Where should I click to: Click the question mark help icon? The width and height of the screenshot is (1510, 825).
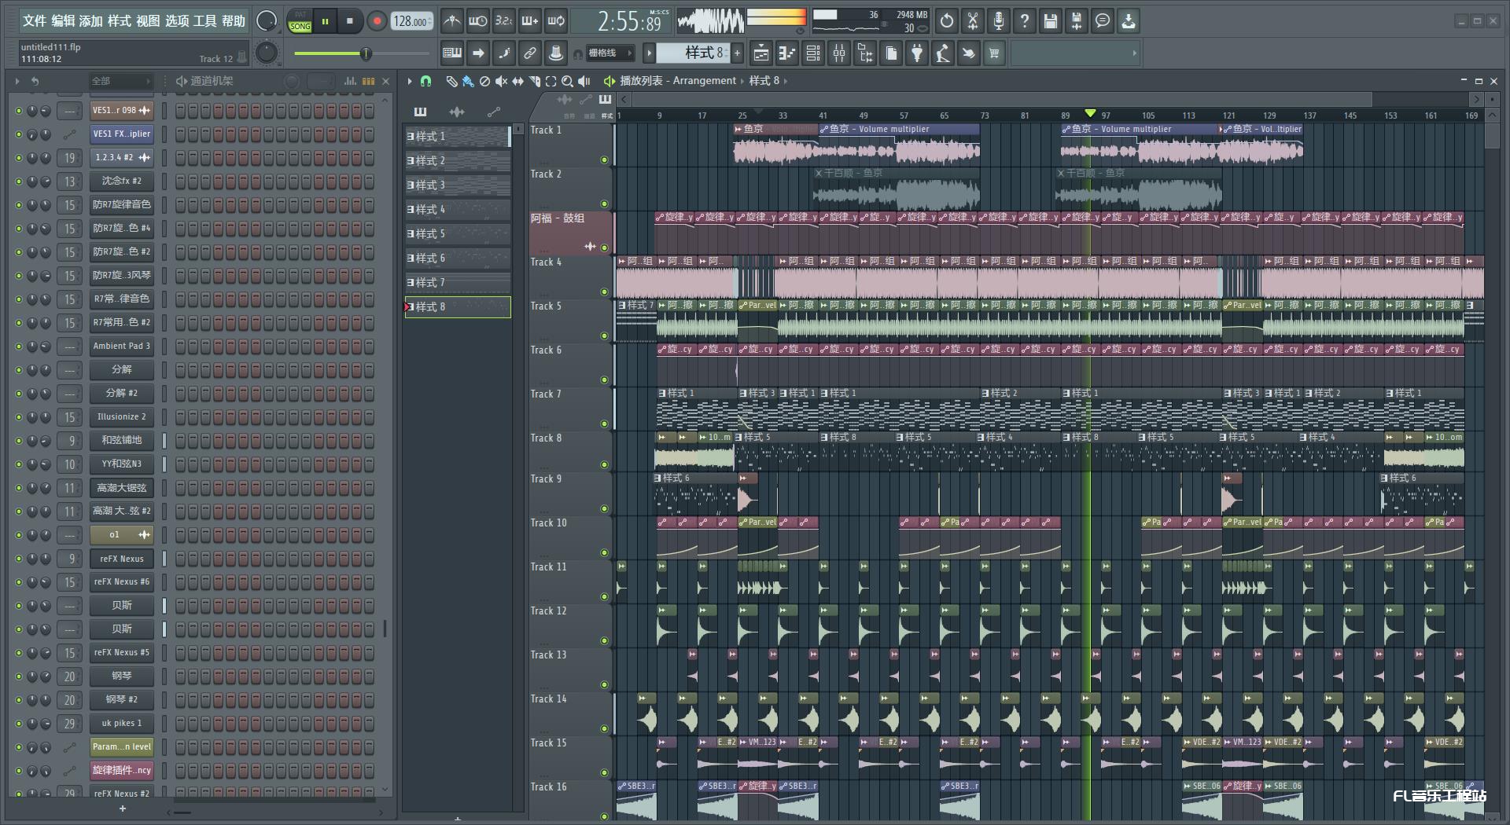pyautogui.click(x=1025, y=21)
